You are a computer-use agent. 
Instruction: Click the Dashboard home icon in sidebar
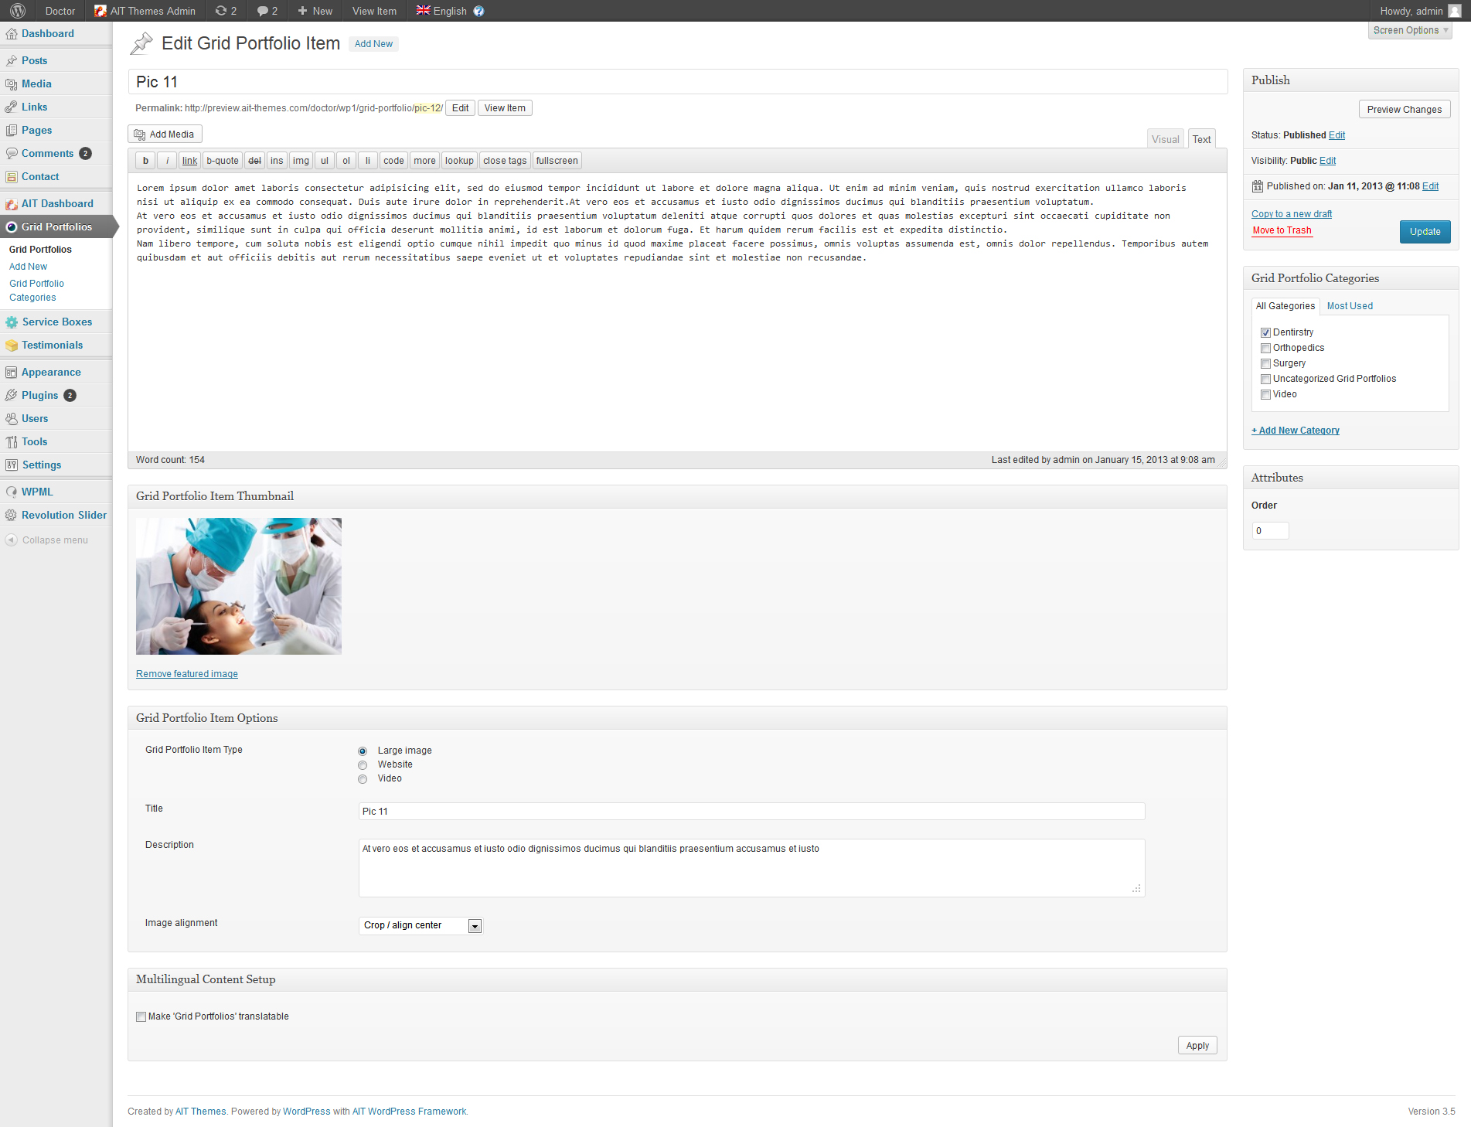click(x=12, y=34)
